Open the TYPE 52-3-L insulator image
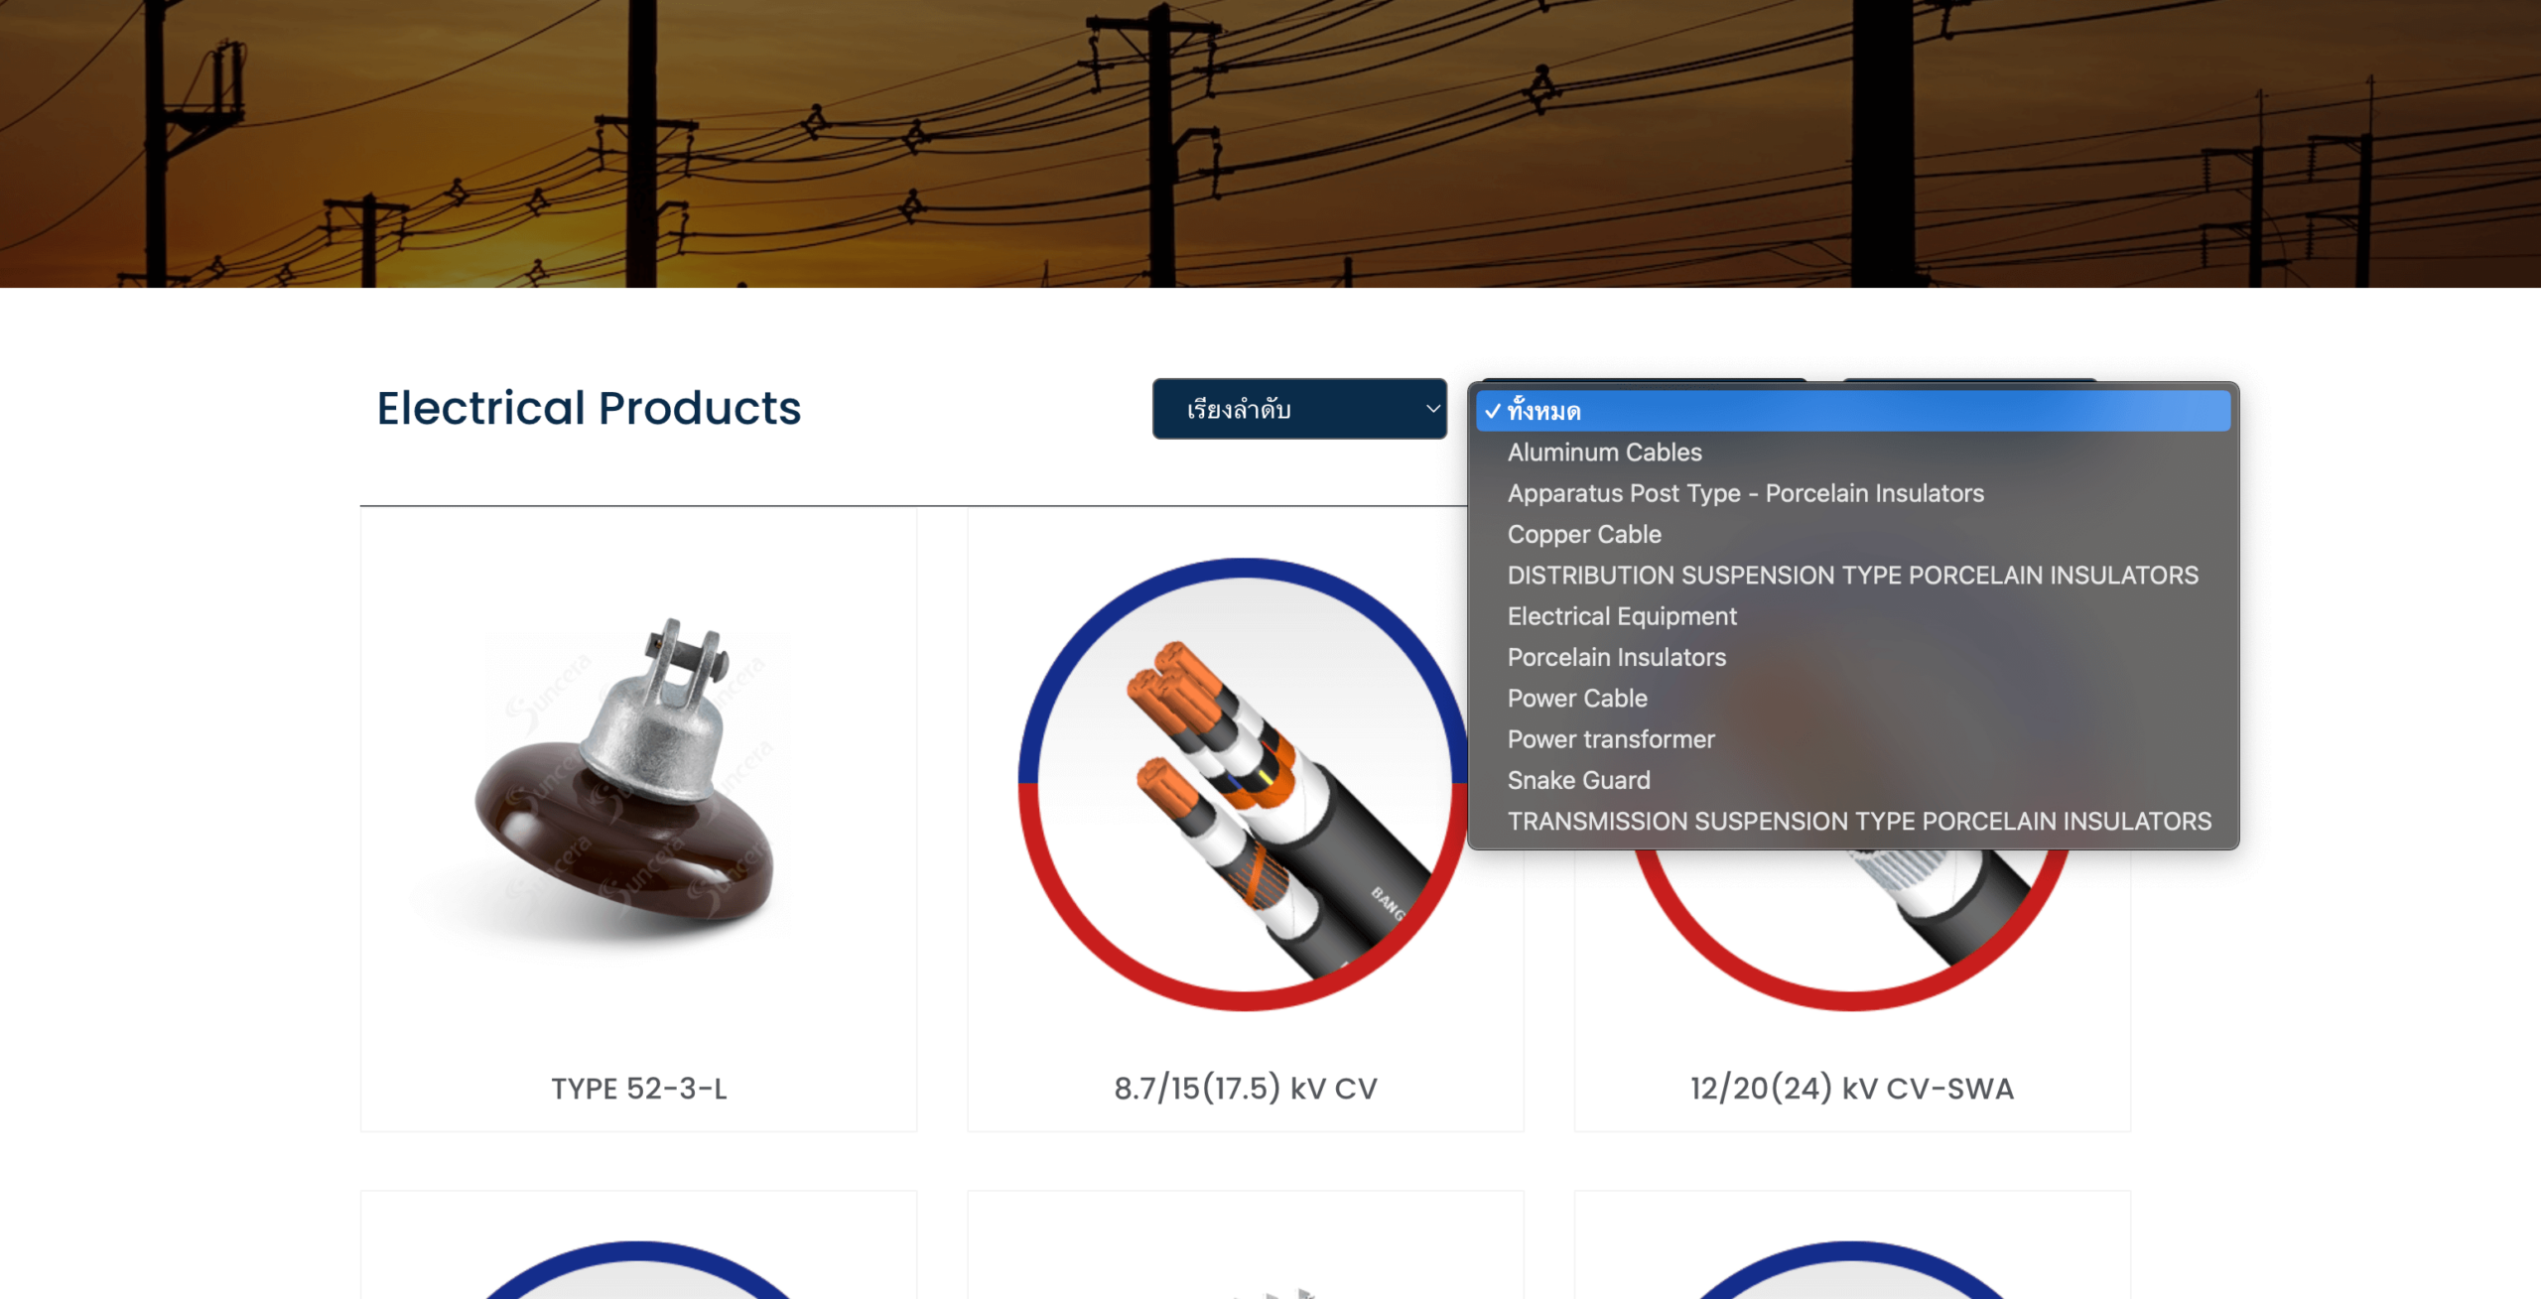2541x1299 pixels. 638,784
